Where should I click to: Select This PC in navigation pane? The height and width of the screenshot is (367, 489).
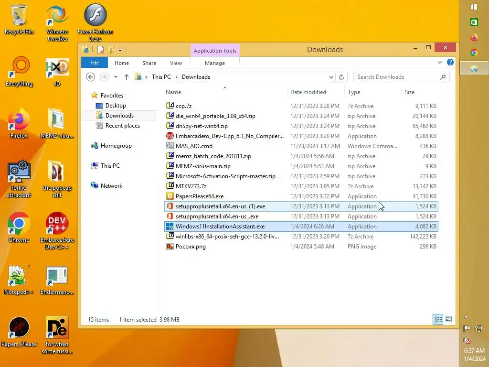tap(110, 165)
